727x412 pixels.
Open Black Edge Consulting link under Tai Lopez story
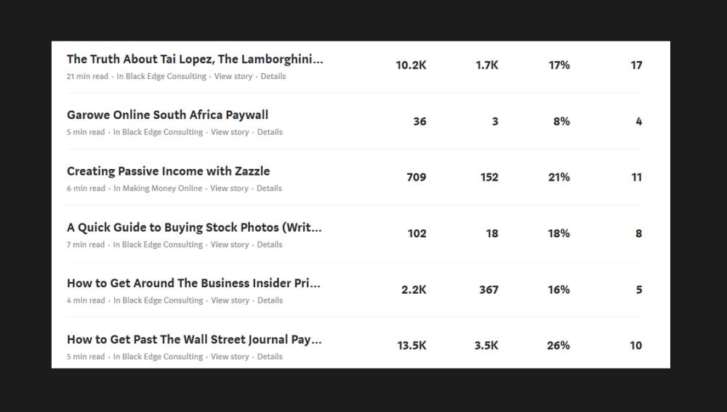(166, 76)
